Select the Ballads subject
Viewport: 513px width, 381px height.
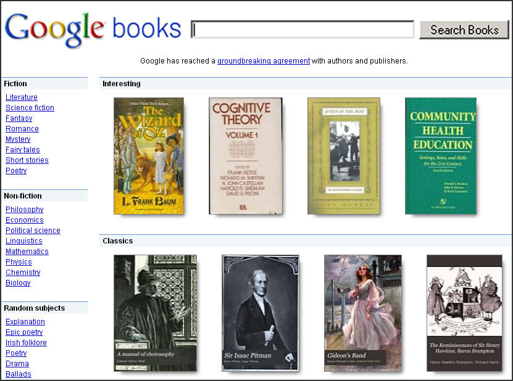coord(18,374)
